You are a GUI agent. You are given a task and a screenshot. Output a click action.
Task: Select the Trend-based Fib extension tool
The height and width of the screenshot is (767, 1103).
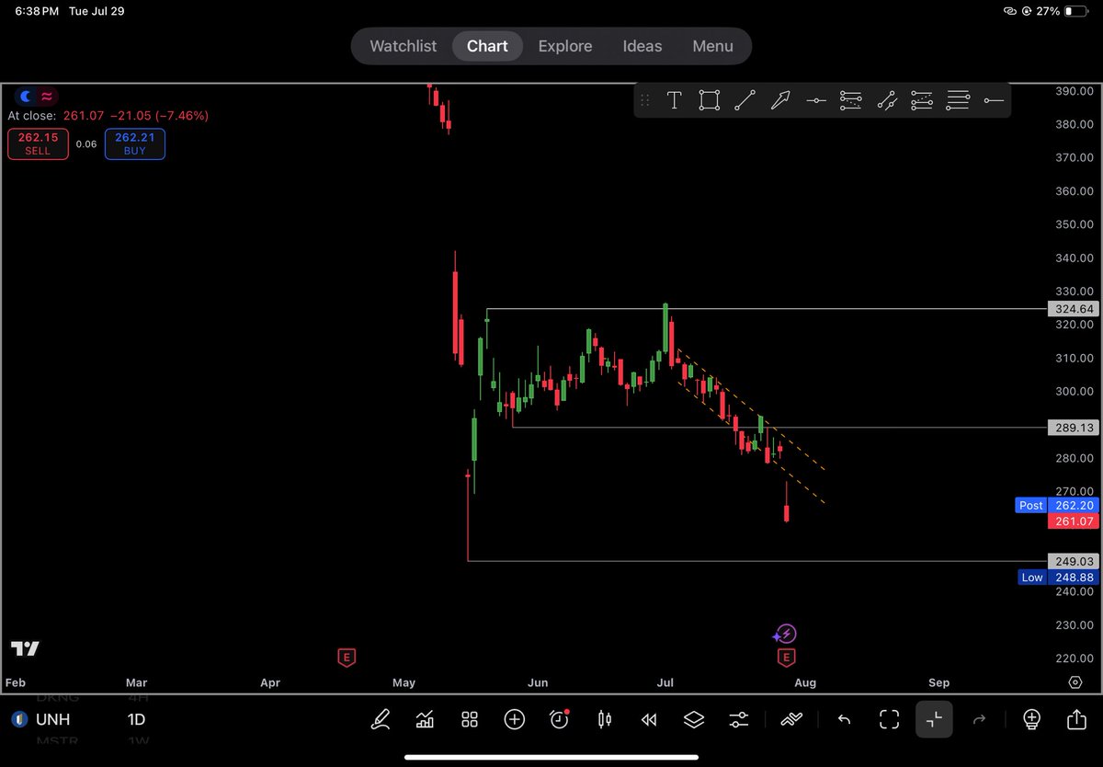point(922,100)
